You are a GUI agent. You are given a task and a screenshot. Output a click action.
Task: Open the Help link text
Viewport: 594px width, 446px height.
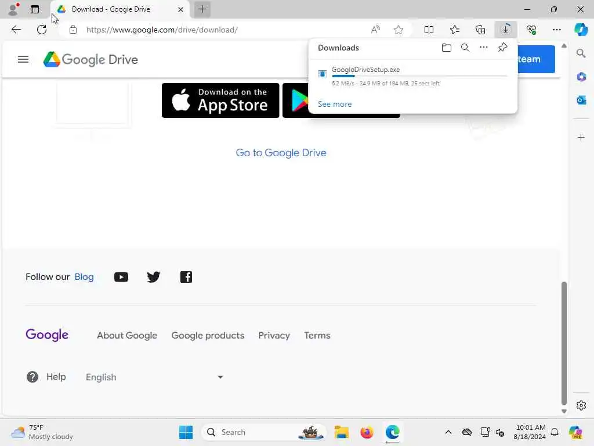click(56, 376)
